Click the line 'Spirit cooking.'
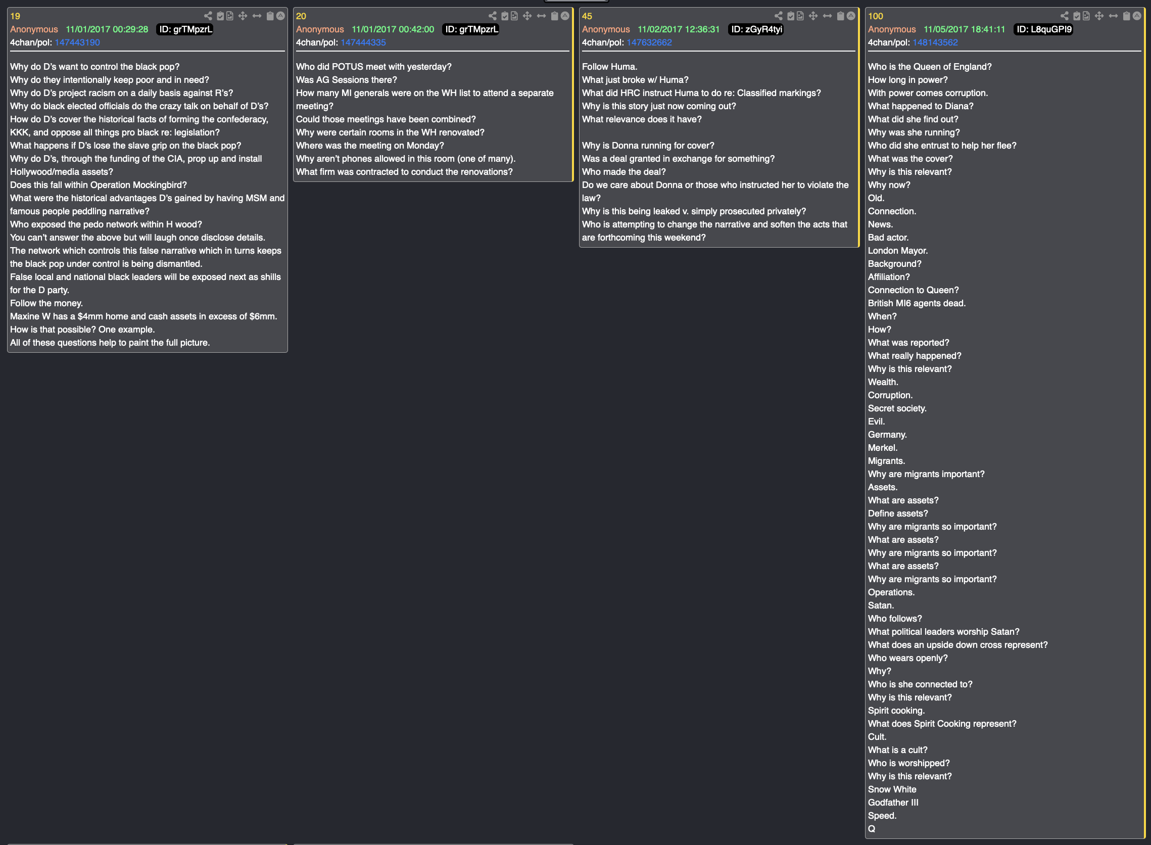 [896, 710]
